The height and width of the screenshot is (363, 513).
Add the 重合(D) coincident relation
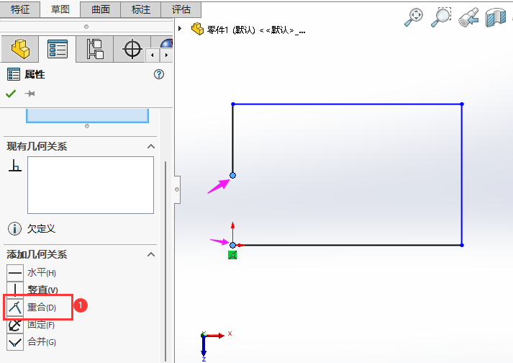click(32, 308)
